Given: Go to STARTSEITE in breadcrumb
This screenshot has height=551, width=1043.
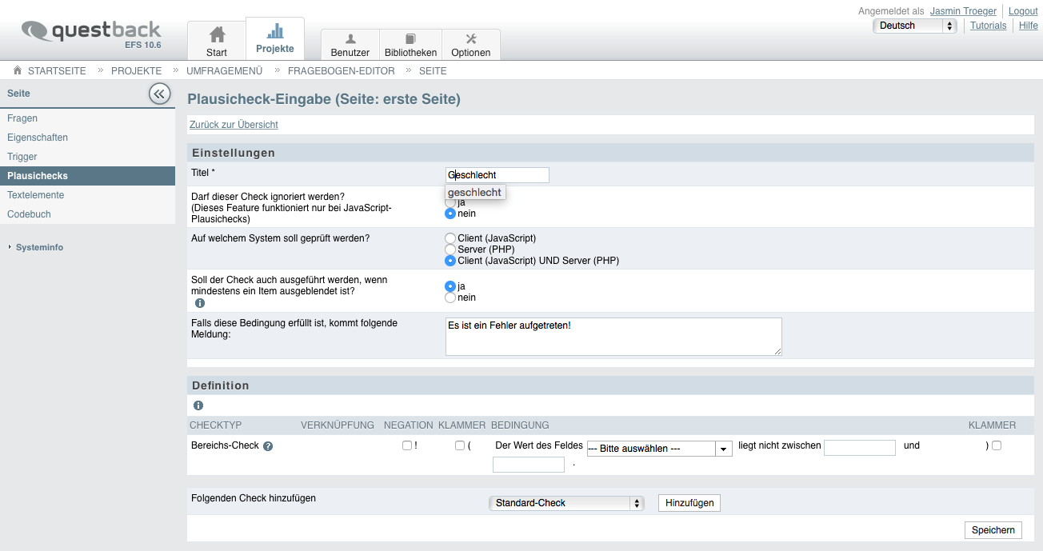Looking at the screenshot, I should [x=57, y=71].
